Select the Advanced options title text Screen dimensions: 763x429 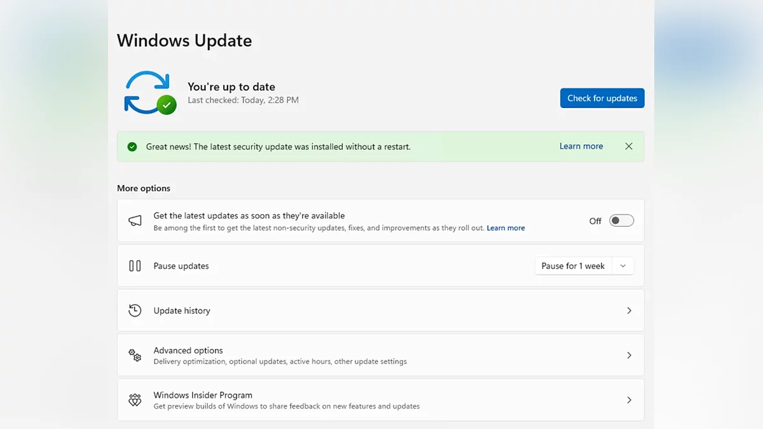[x=188, y=350]
